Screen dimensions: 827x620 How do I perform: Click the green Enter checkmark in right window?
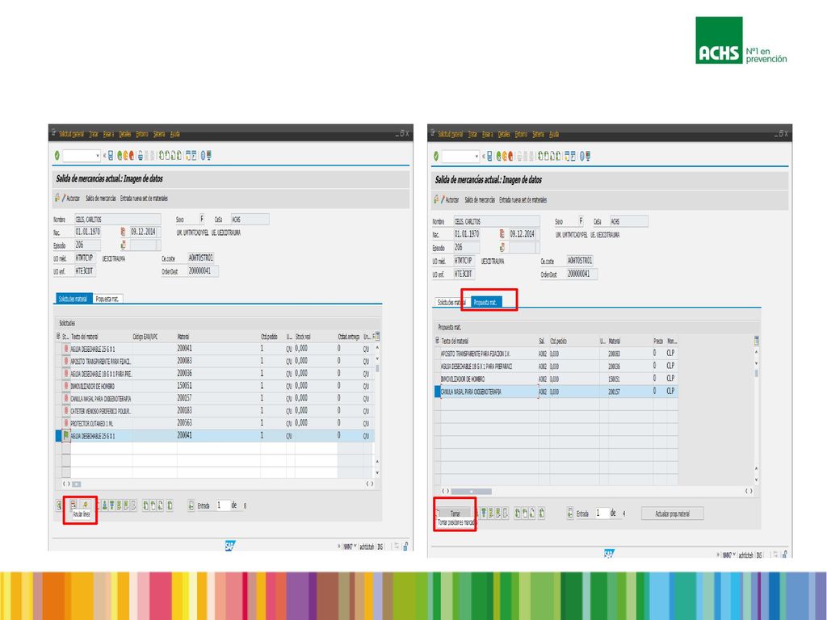[x=435, y=156]
